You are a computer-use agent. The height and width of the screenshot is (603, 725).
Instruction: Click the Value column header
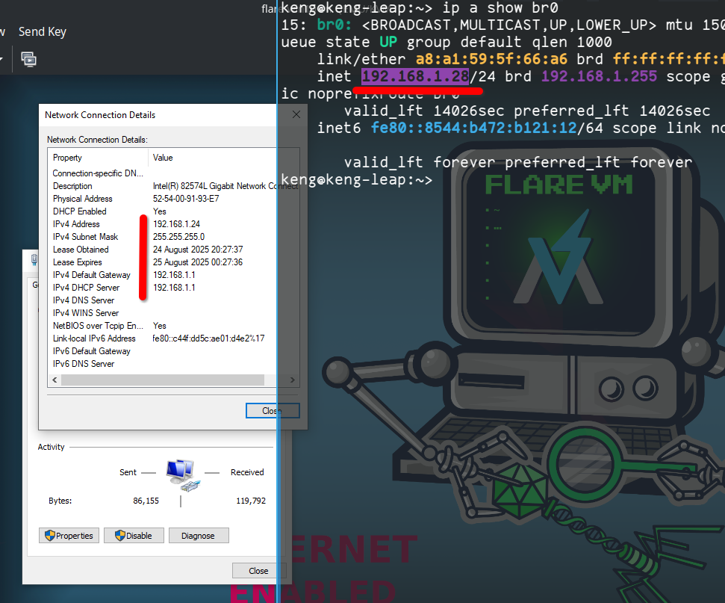(163, 158)
